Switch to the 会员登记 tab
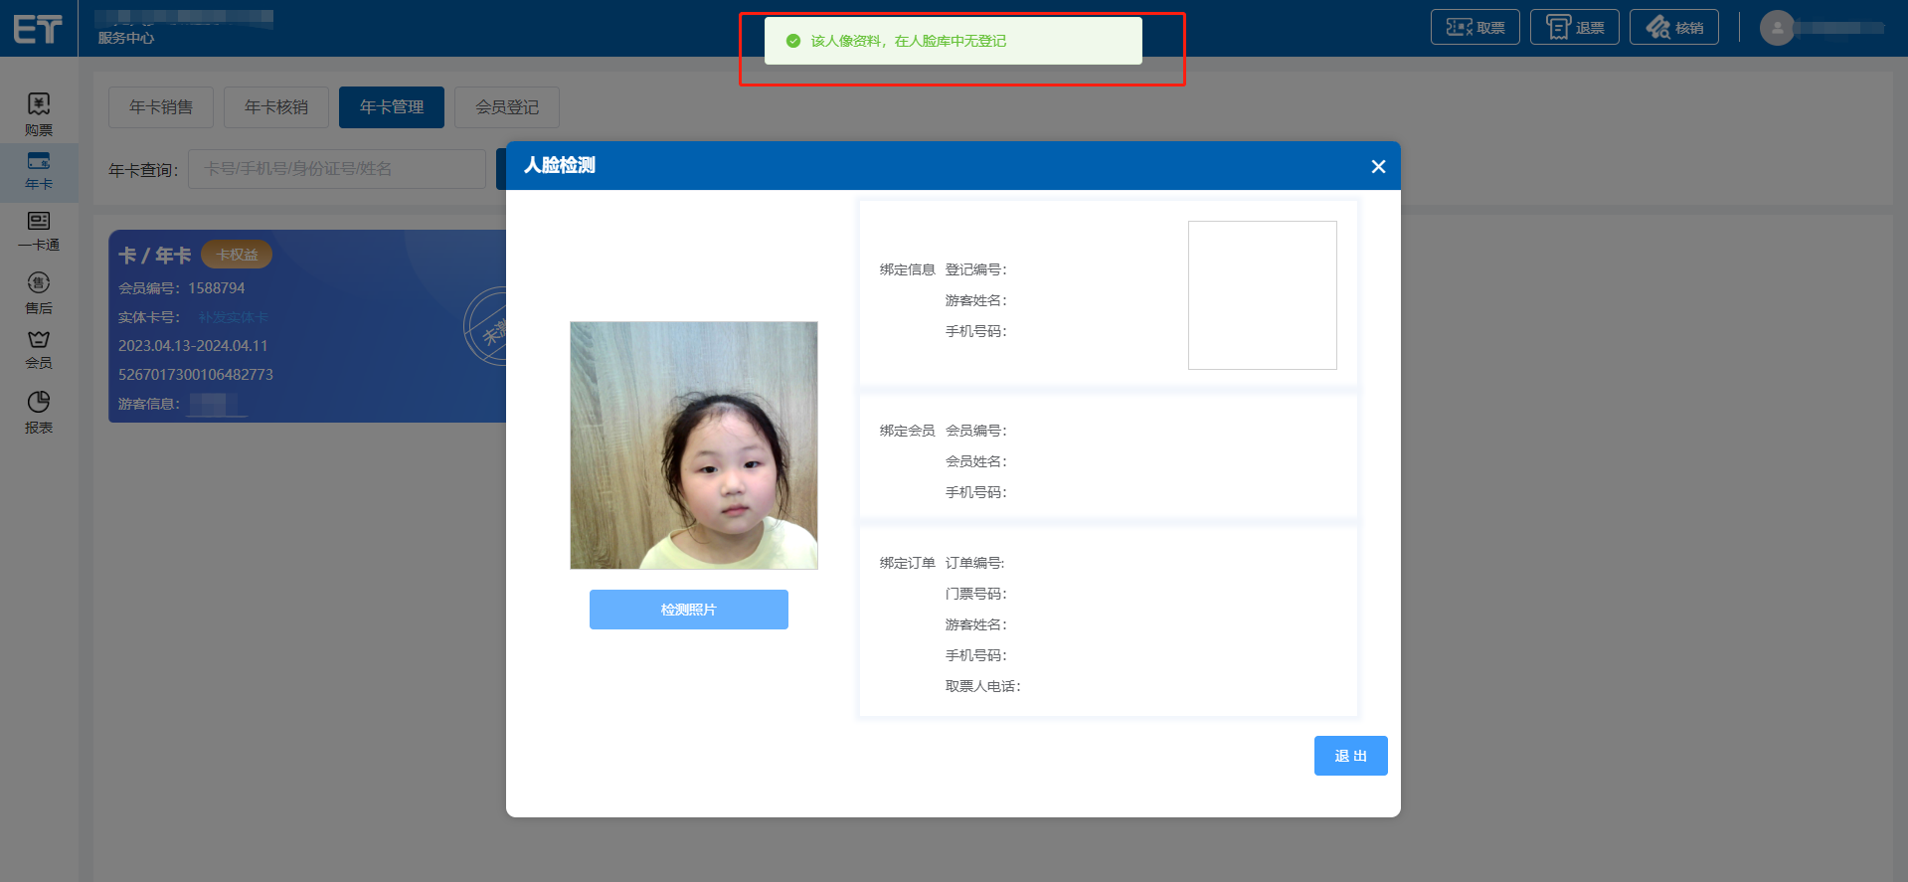This screenshot has height=882, width=1908. (507, 107)
